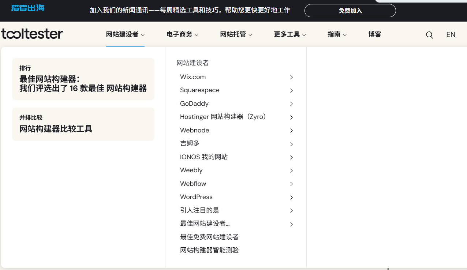Expand the WordPress submenu chevron
The image size is (467, 270).
pos(291,197)
